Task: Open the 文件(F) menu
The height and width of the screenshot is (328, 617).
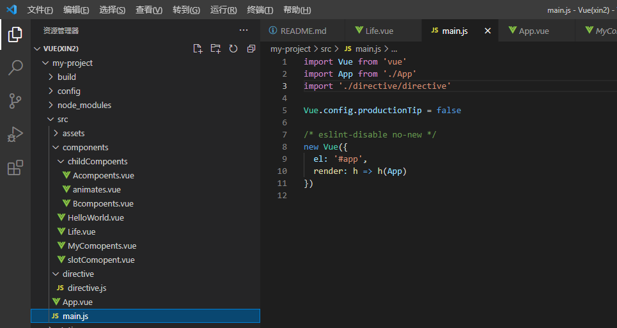Action: tap(40, 10)
